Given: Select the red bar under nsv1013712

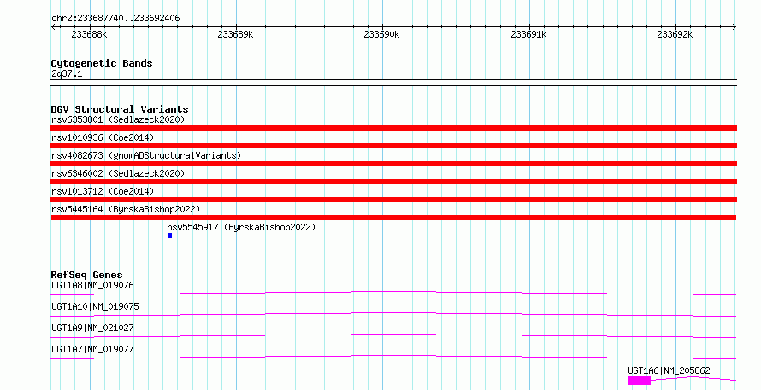Looking at the screenshot, I should click(x=393, y=200).
